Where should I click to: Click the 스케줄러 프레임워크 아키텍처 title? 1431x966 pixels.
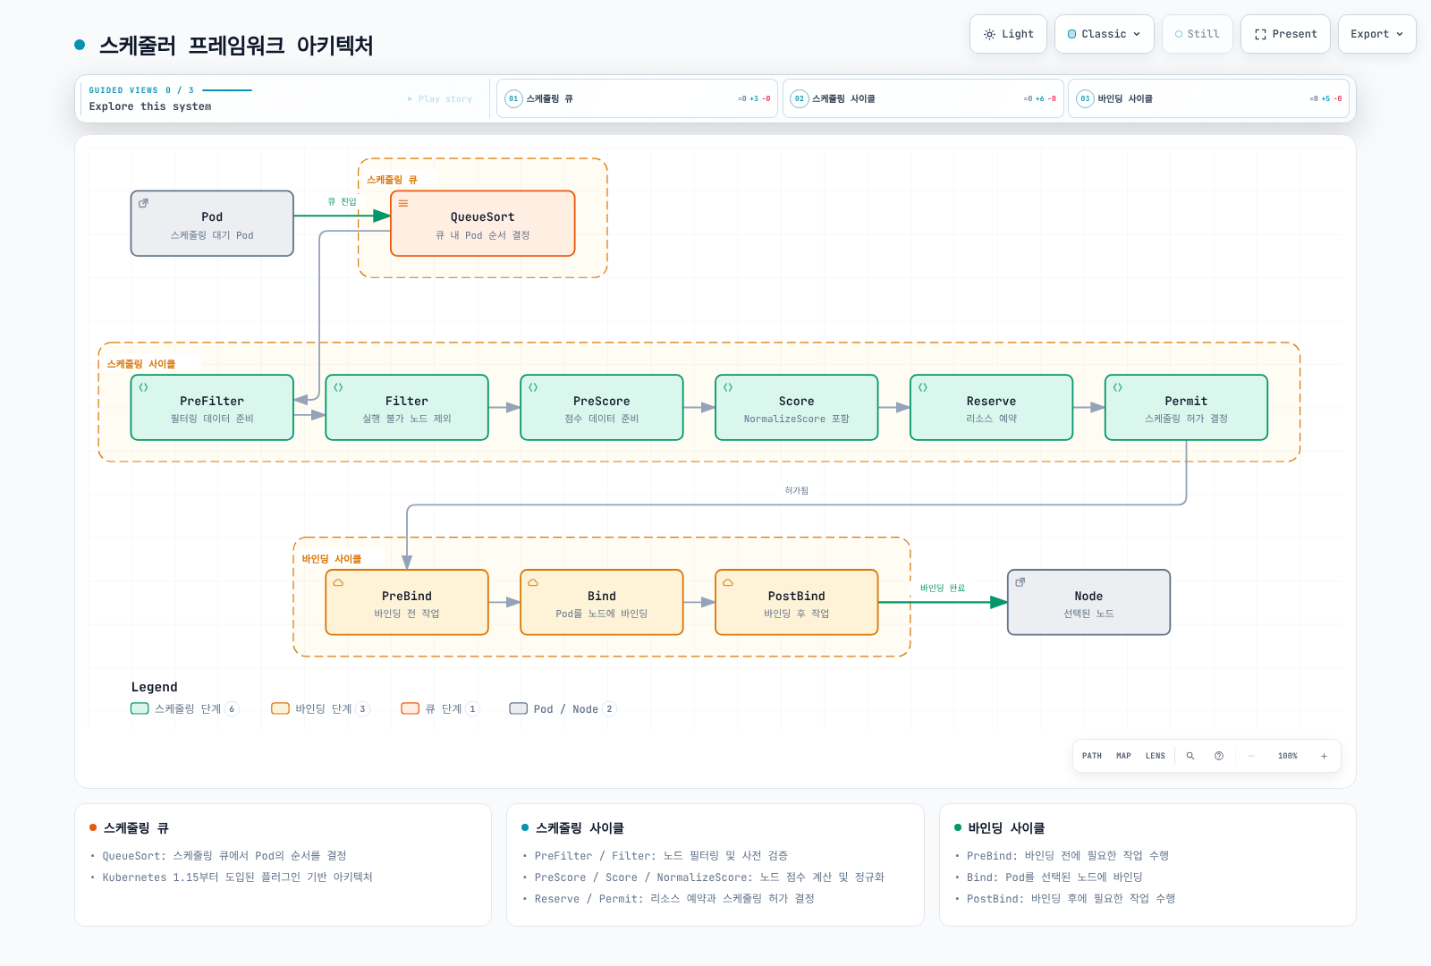236,46
